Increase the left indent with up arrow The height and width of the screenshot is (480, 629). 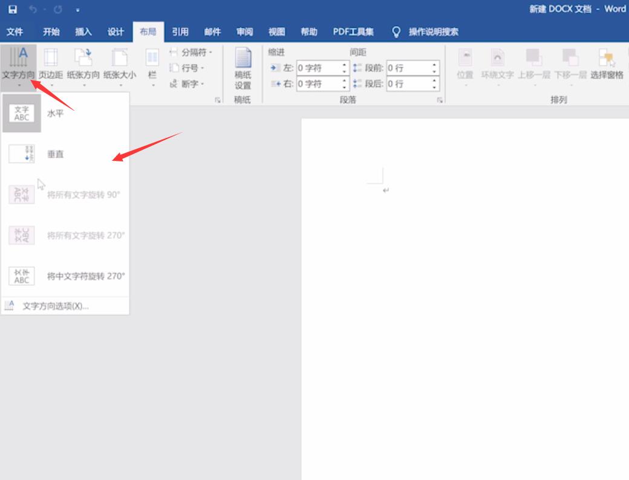(x=345, y=65)
